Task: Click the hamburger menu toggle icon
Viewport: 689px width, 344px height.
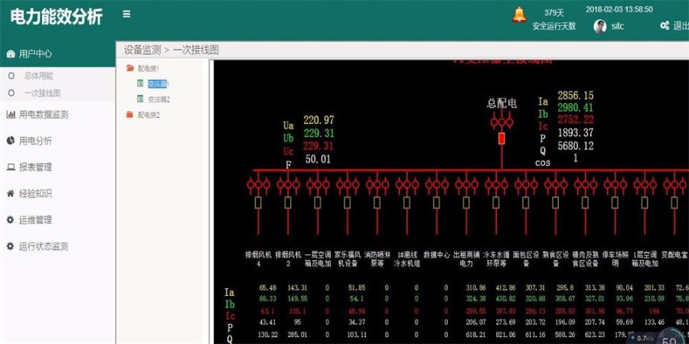Action: point(126,14)
